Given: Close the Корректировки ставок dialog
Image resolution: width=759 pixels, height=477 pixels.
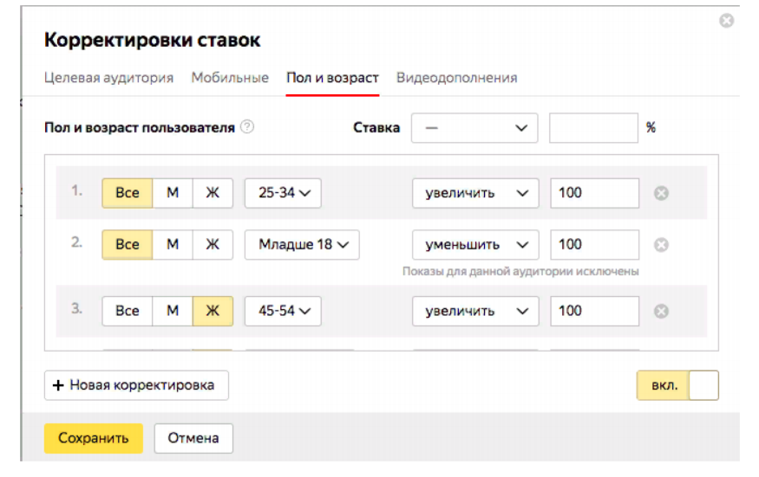Looking at the screenshot, I should (x=726, y=21).
